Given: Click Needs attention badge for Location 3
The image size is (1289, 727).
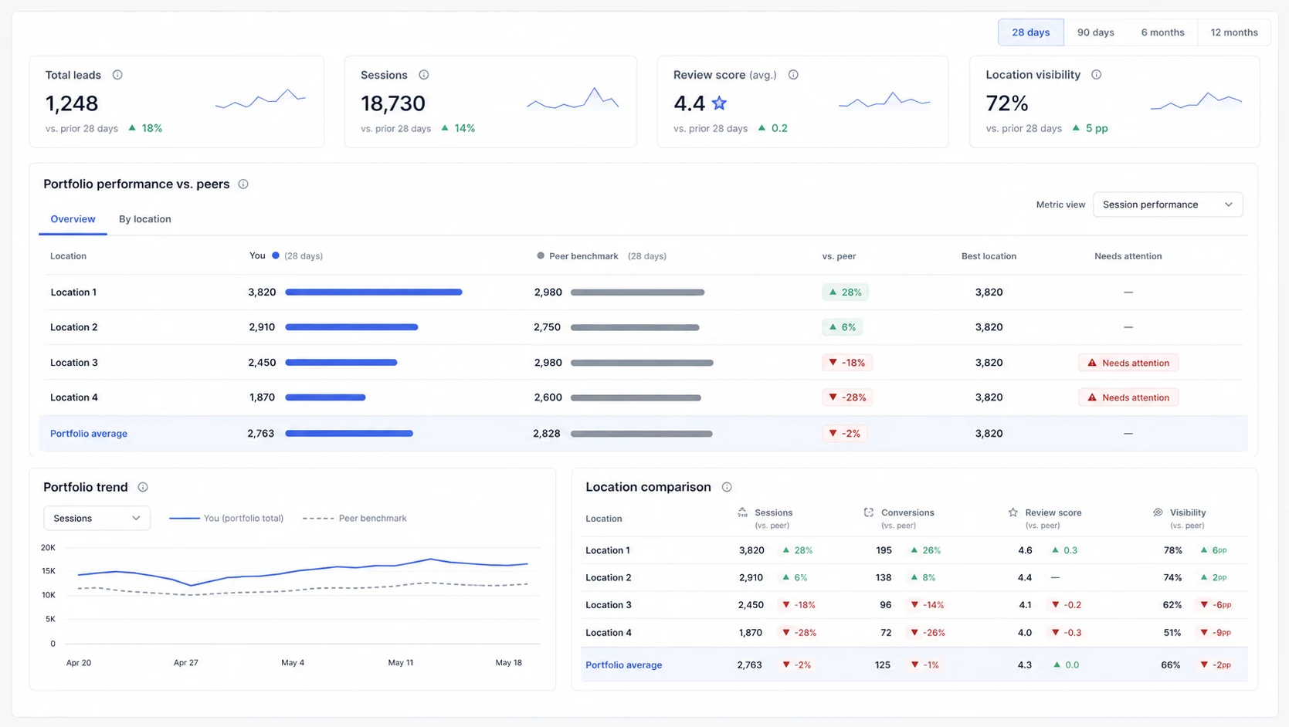Looking at the screenshot, I should click(1128, 363).
